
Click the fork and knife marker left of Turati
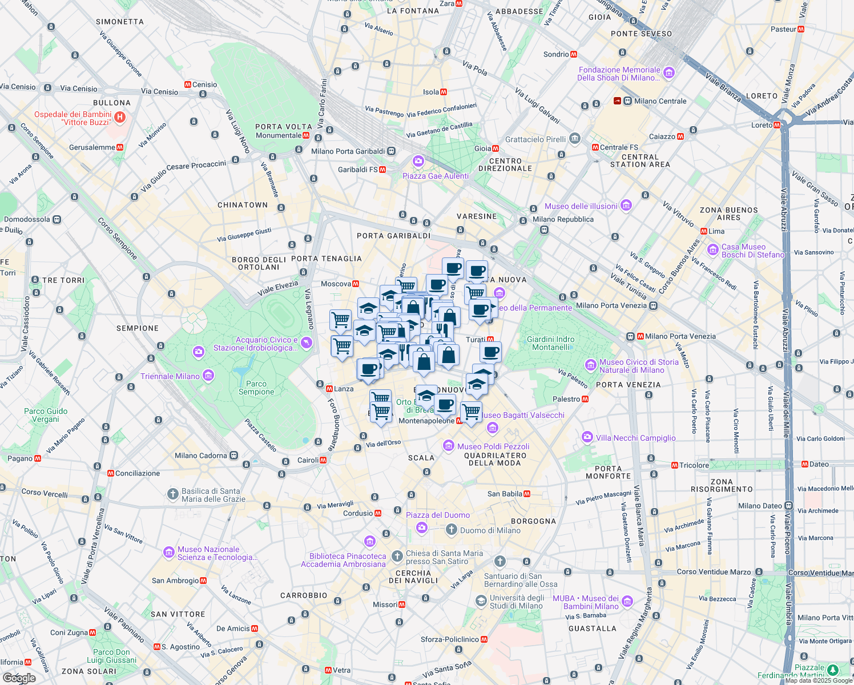pos(442,330)
